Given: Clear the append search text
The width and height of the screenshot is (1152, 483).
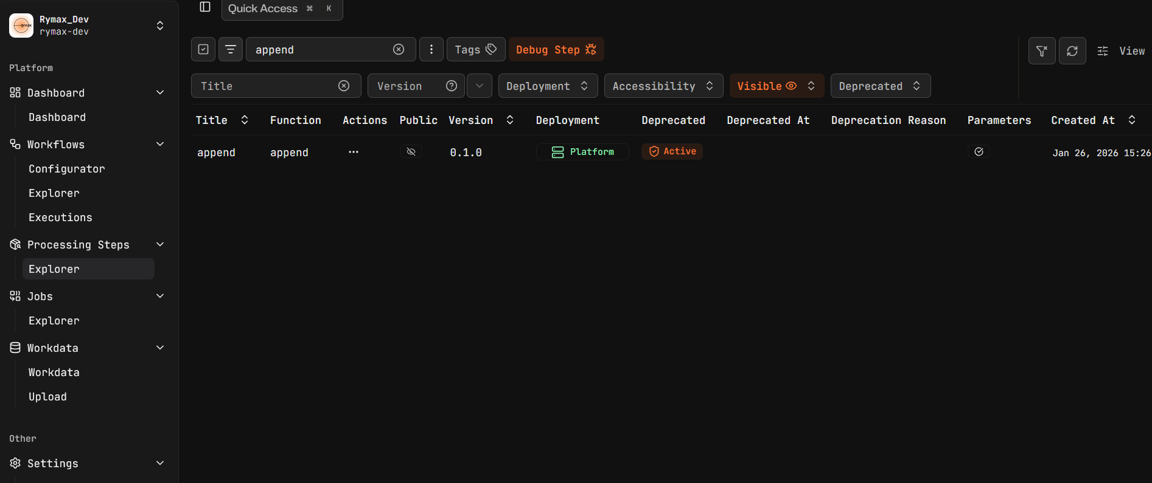Looking at the screenshot, I should pos(399,49).
